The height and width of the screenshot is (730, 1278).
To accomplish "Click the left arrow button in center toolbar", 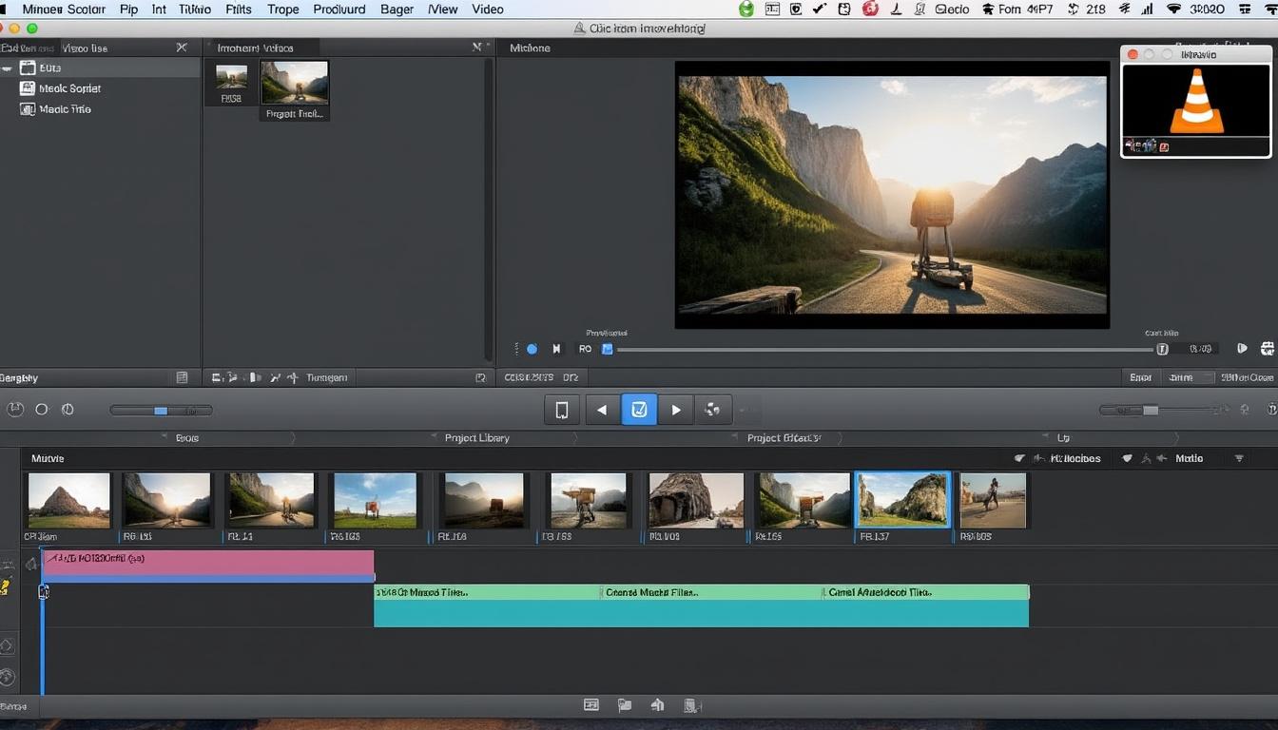I will (601, 410).
